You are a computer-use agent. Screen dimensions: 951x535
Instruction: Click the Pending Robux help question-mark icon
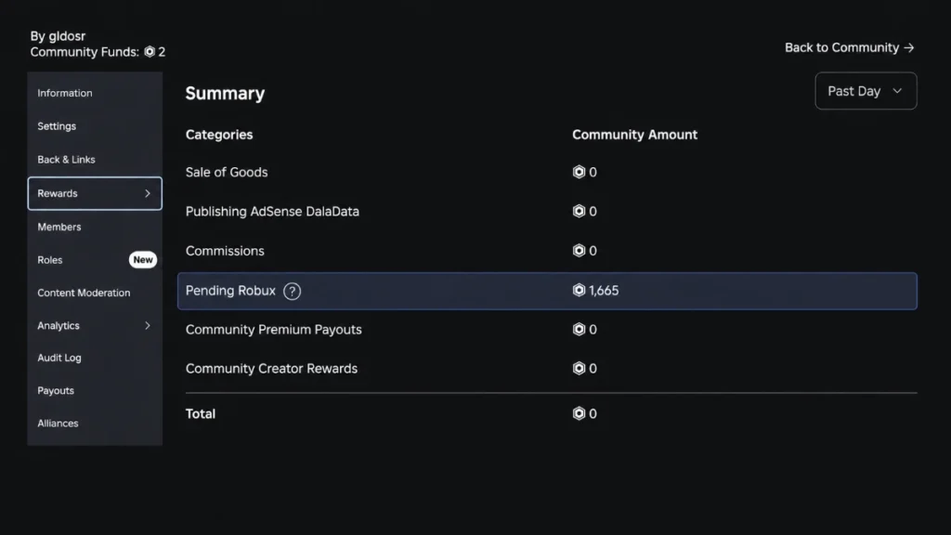coord(292,291)
